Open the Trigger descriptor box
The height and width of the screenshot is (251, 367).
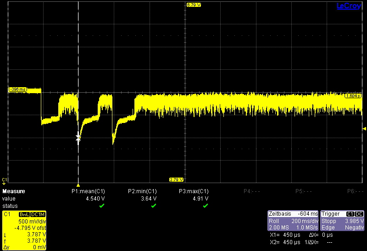click(x=343, y=221)
